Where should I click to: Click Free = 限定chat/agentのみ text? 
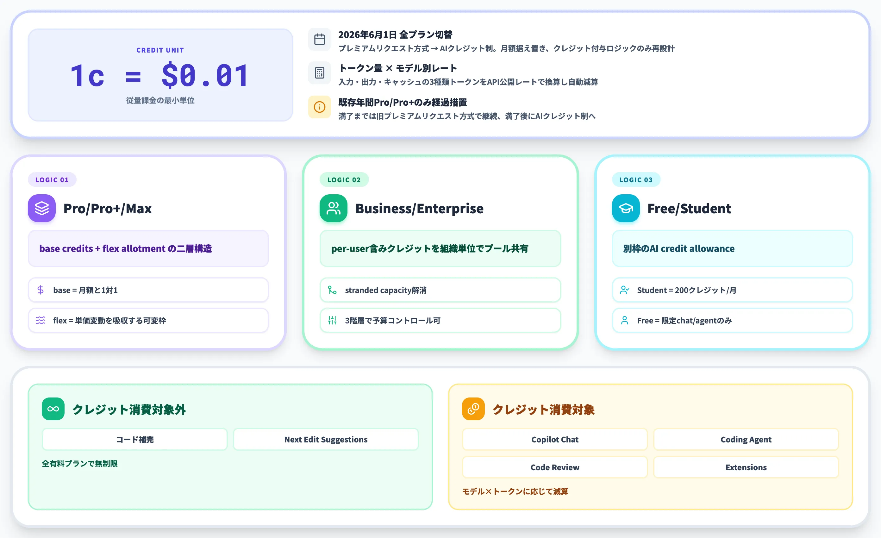[684, 320]
